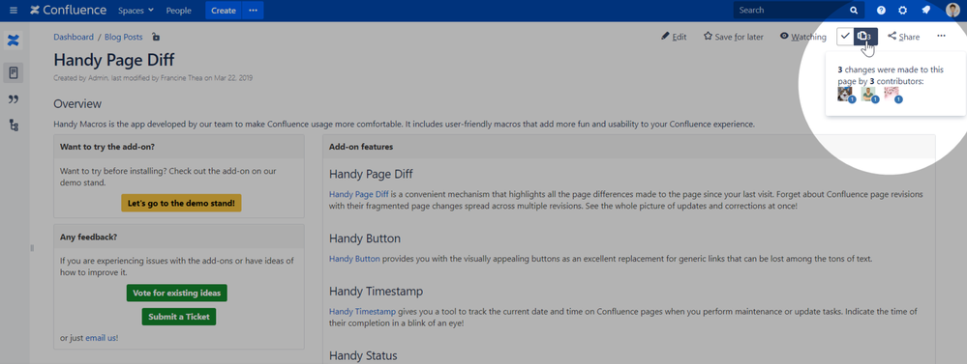Viewport: 967px width, 364px height.
Task: Click Vote for existing ideas button
Action: coord(177,293)
